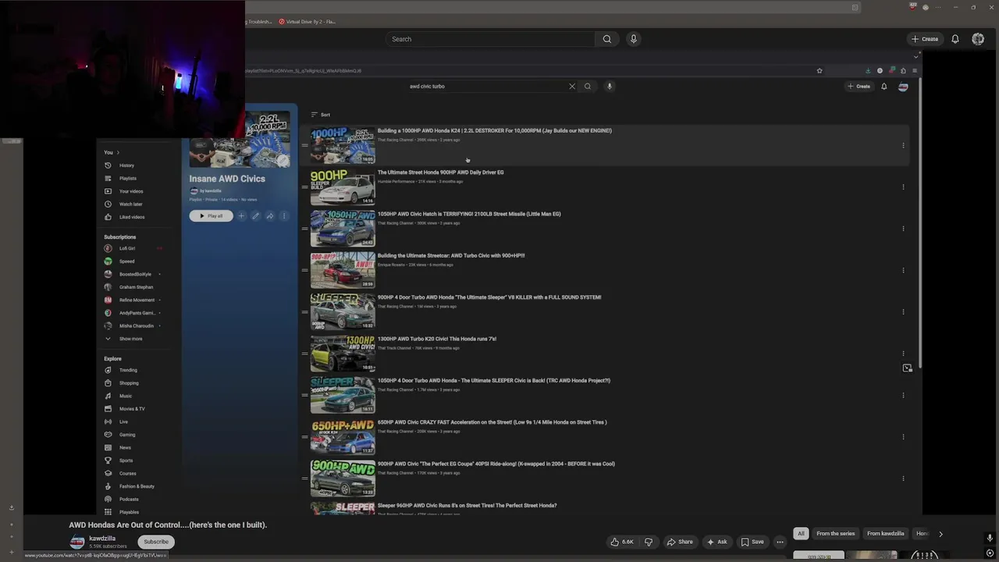999x562 pixels.
Task: Grab reorder handle of Building Ultimate Streetcar row
Action: pos(304,270)
